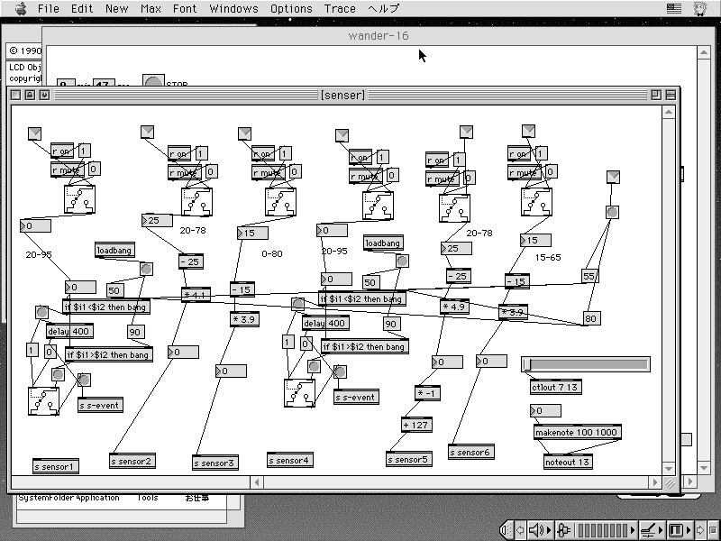Select the + 127 object
This screenshot has width=721, height=541.
click(x=416, y=425)
